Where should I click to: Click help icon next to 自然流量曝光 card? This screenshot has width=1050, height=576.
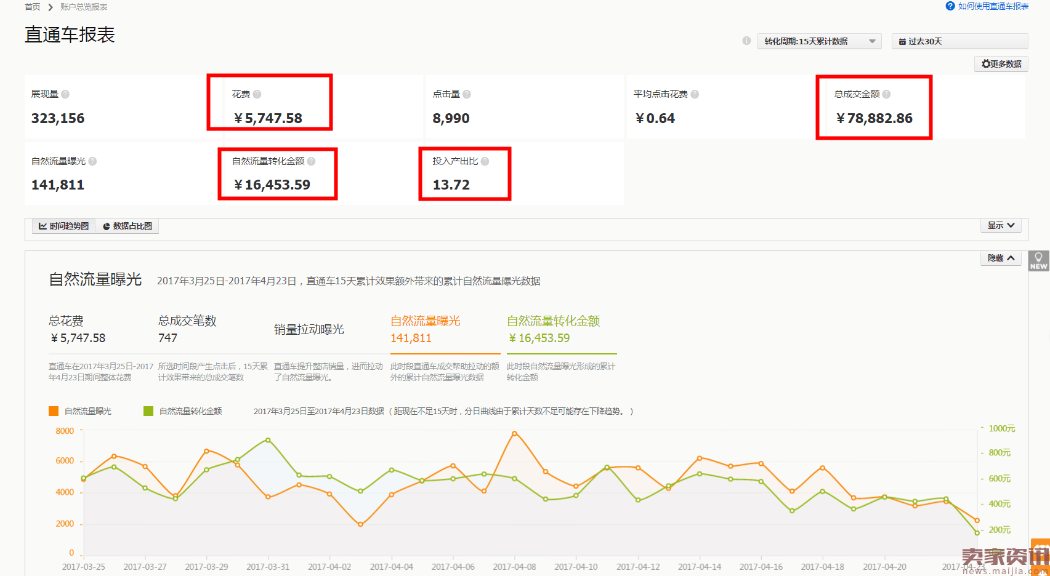[x=92, y=161]
